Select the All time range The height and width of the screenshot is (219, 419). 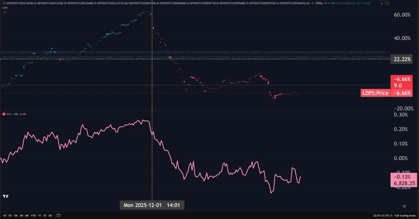(50, 216)
